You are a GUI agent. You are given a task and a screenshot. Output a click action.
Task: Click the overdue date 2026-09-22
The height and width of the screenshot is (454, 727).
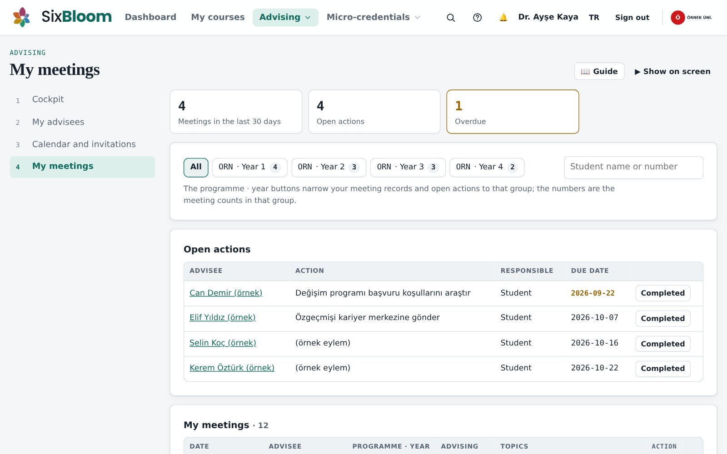tap(593, 293)
